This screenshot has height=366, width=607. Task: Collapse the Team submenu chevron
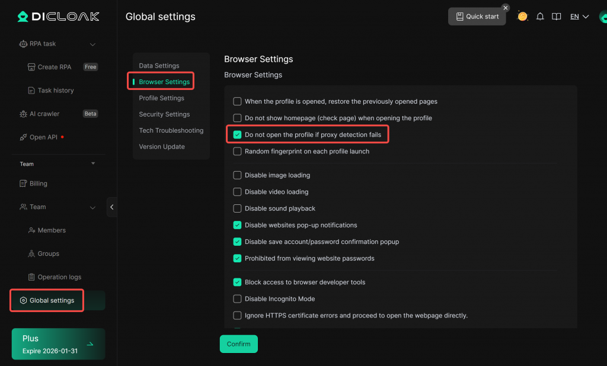coord(92,207)
